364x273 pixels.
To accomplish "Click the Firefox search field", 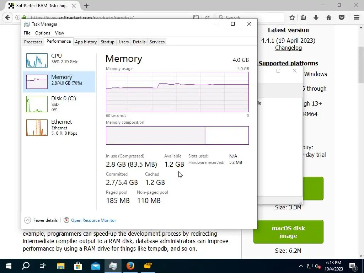I will [250, 17].
